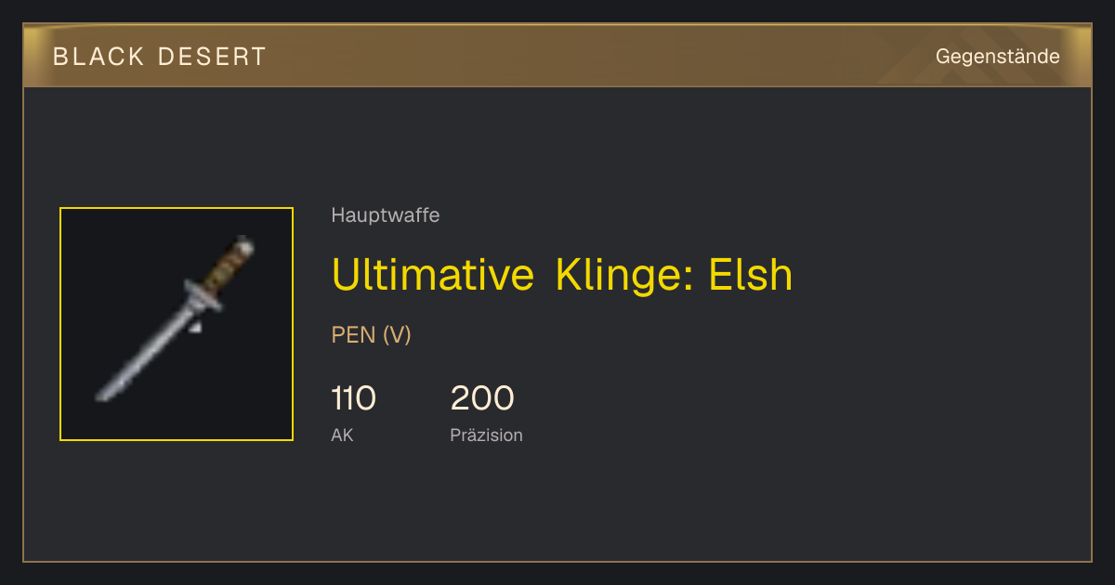Click the 110 attack value
1115x585 pixels.
tap(353, 398)
